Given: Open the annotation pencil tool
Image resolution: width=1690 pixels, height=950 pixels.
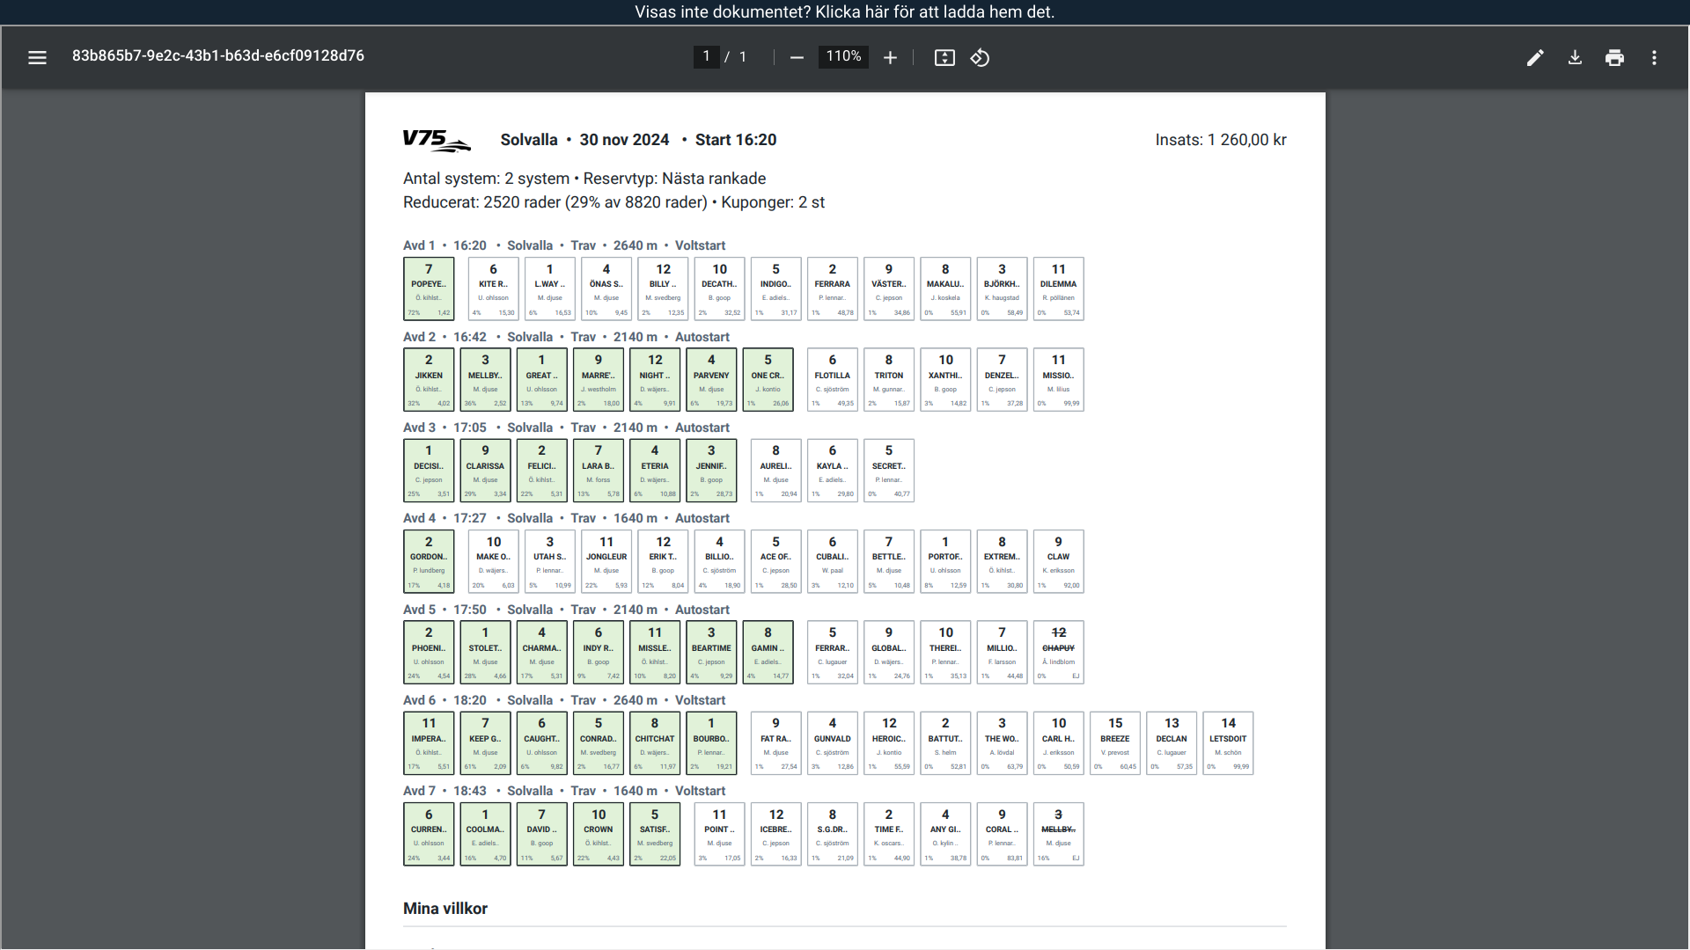Looking at the screenshot, I should click(x=1535, y=57).
